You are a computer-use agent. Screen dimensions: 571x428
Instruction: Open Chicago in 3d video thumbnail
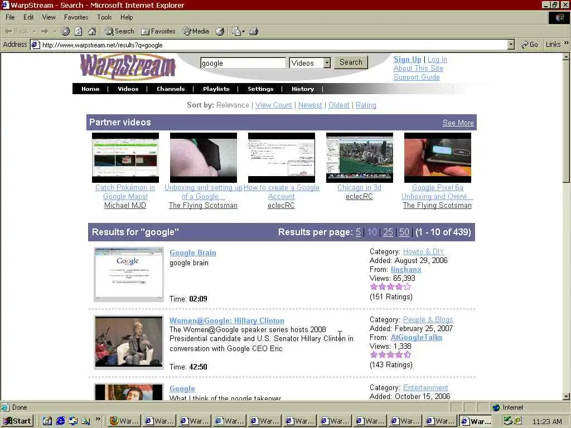click(360, 158)
